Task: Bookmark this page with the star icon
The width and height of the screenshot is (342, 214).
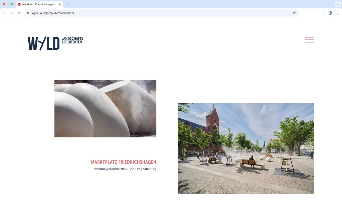Action: (x=294, y=13)
